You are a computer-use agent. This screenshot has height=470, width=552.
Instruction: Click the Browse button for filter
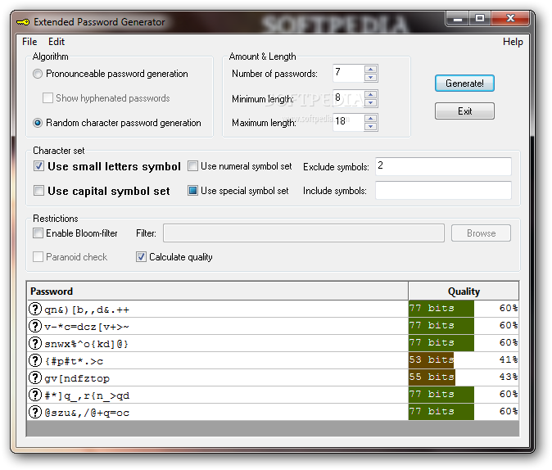pos(481,233)
